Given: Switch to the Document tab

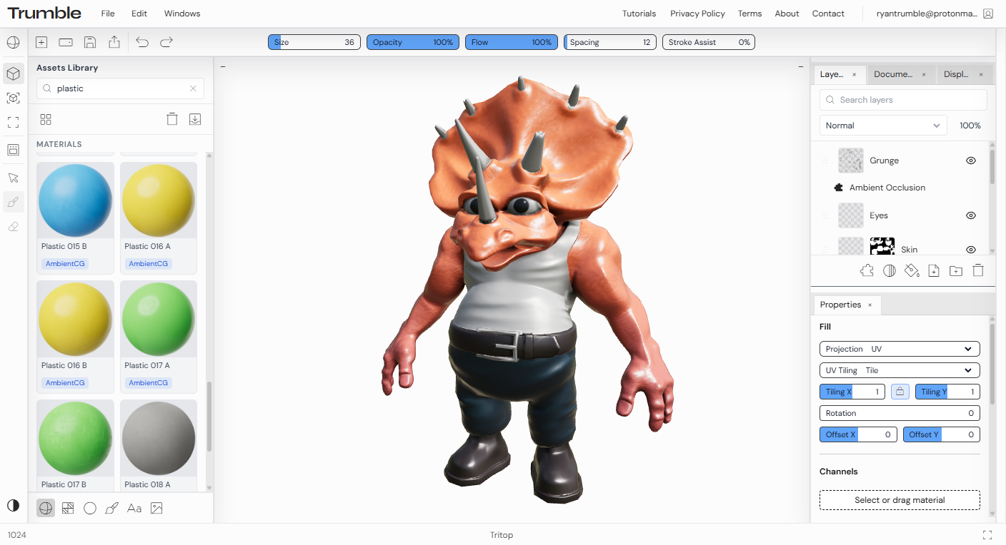Looking at the screenshot, I should 897,73.
